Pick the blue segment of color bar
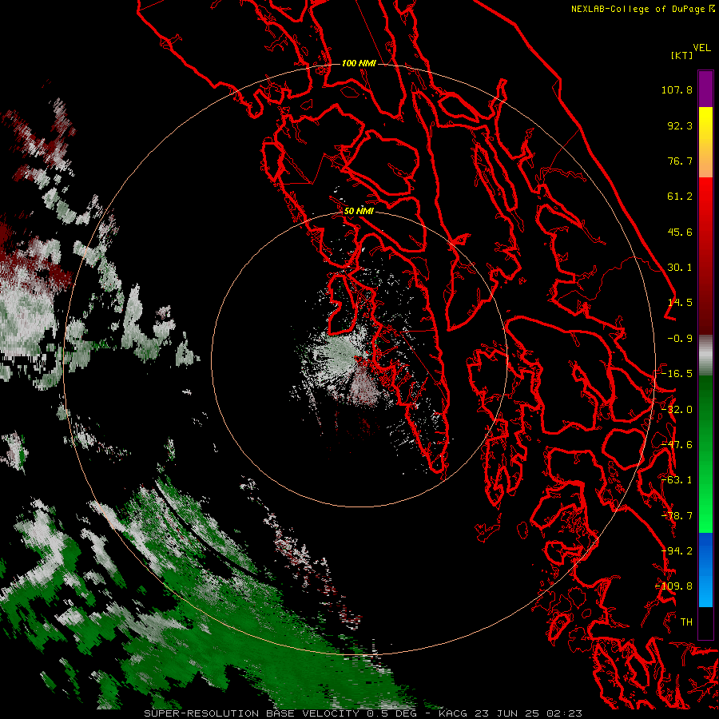719x719 pixels. click(x=705, y=570)
